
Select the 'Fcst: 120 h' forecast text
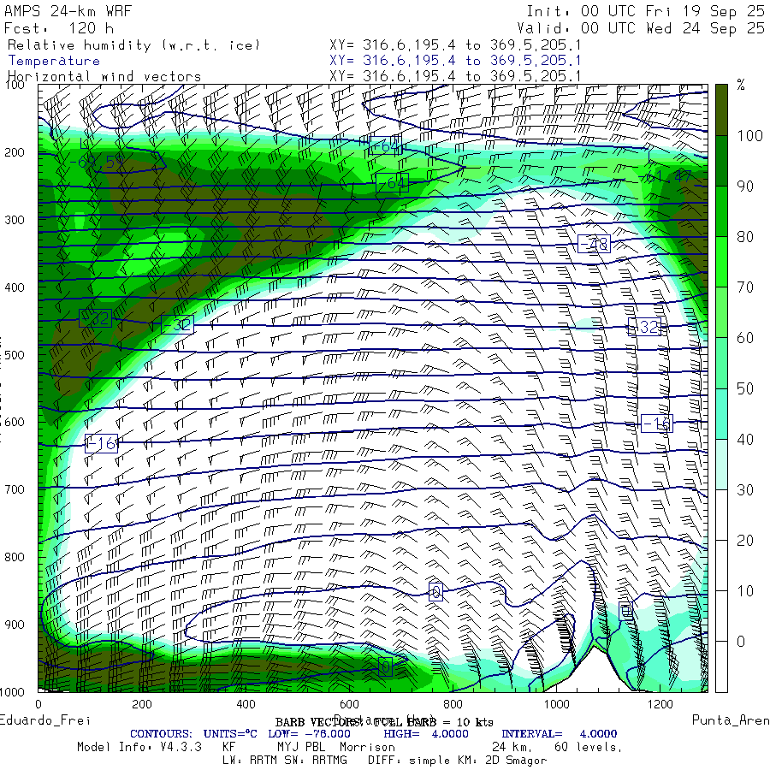(x=59, y=28)
